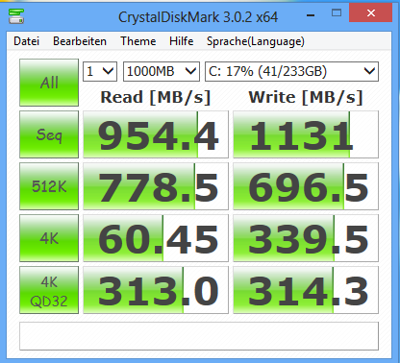This screenshot has width=400, height=363.
Task: Start the Seq benchmark test
Action: click(49, 134)
